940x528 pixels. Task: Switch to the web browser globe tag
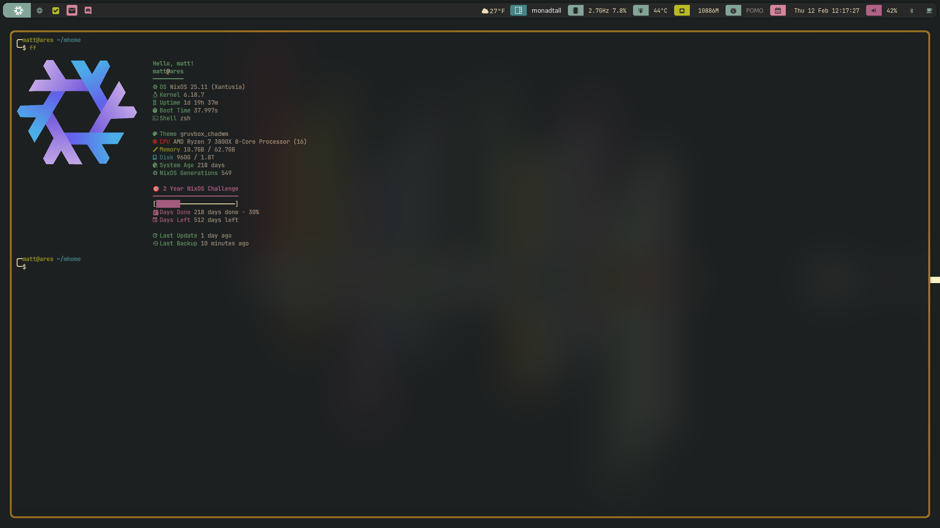[40, 10]
